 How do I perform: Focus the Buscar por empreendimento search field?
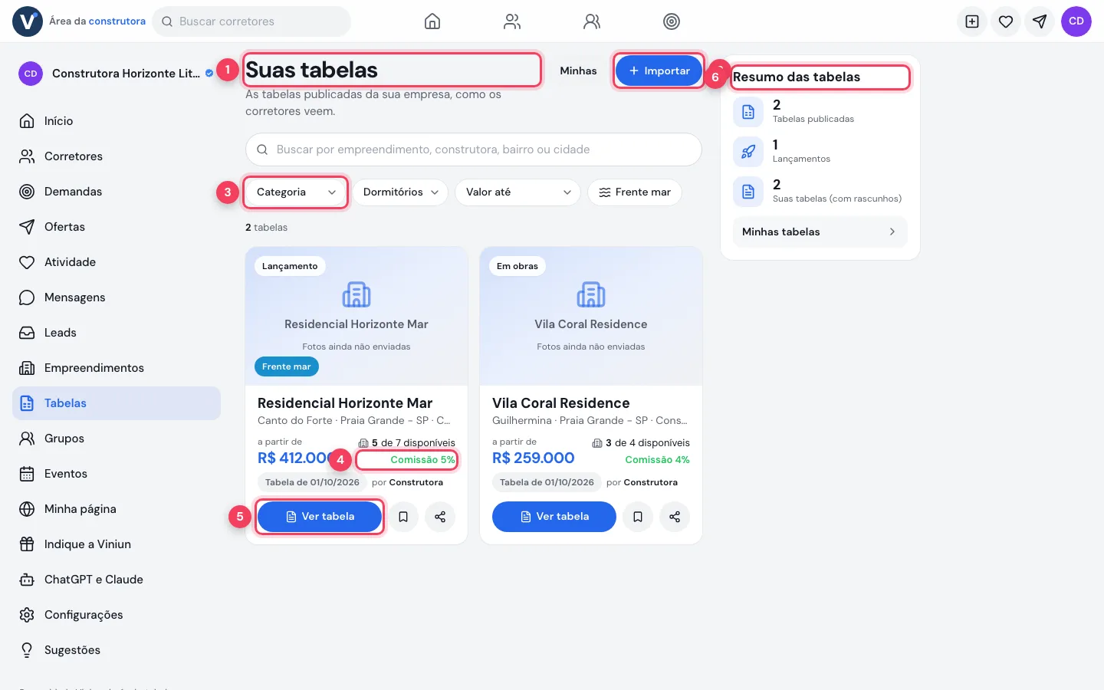click(474, 149)
